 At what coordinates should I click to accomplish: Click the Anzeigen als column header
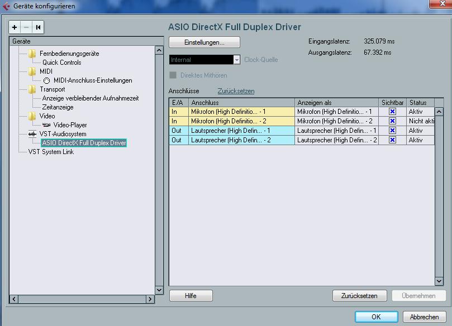pos(336,103)
